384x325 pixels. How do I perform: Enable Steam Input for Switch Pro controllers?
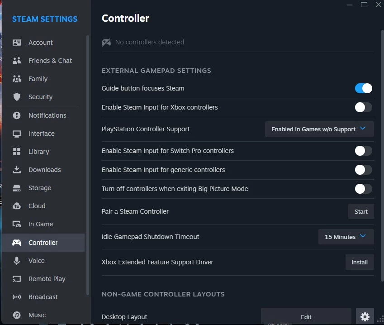364,151
